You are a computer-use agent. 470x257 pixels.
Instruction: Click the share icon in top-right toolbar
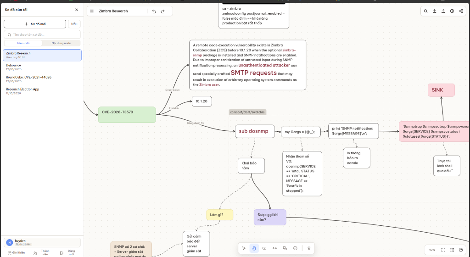click(461, 11)
